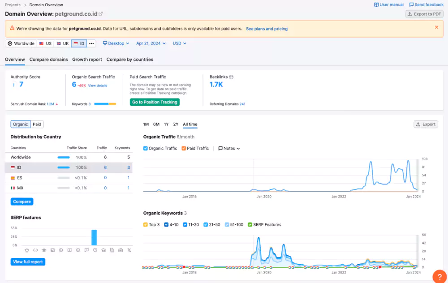The width and height of the screenshot is (448, 283).
Task: Click the external link icon beside petground.co.id
Action: [101, 14]
